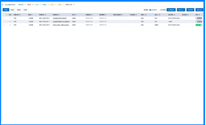The height and width of the screenshot is (125, 206).
Task: Sort by the 发现时间 (found time) column arrows
Action: tap(92, 15)
